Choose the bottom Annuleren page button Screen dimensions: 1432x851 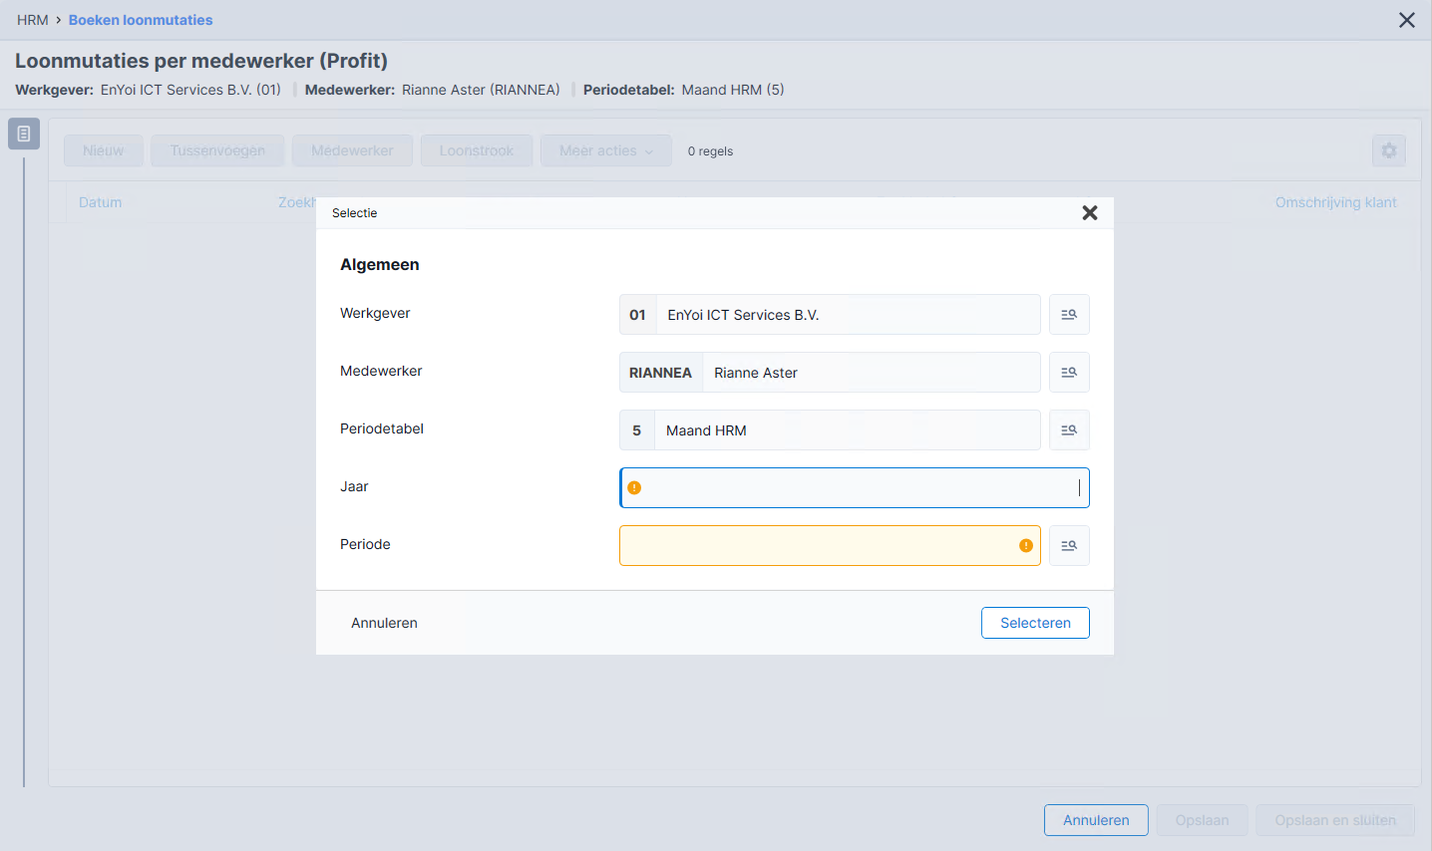point(1096,820)
